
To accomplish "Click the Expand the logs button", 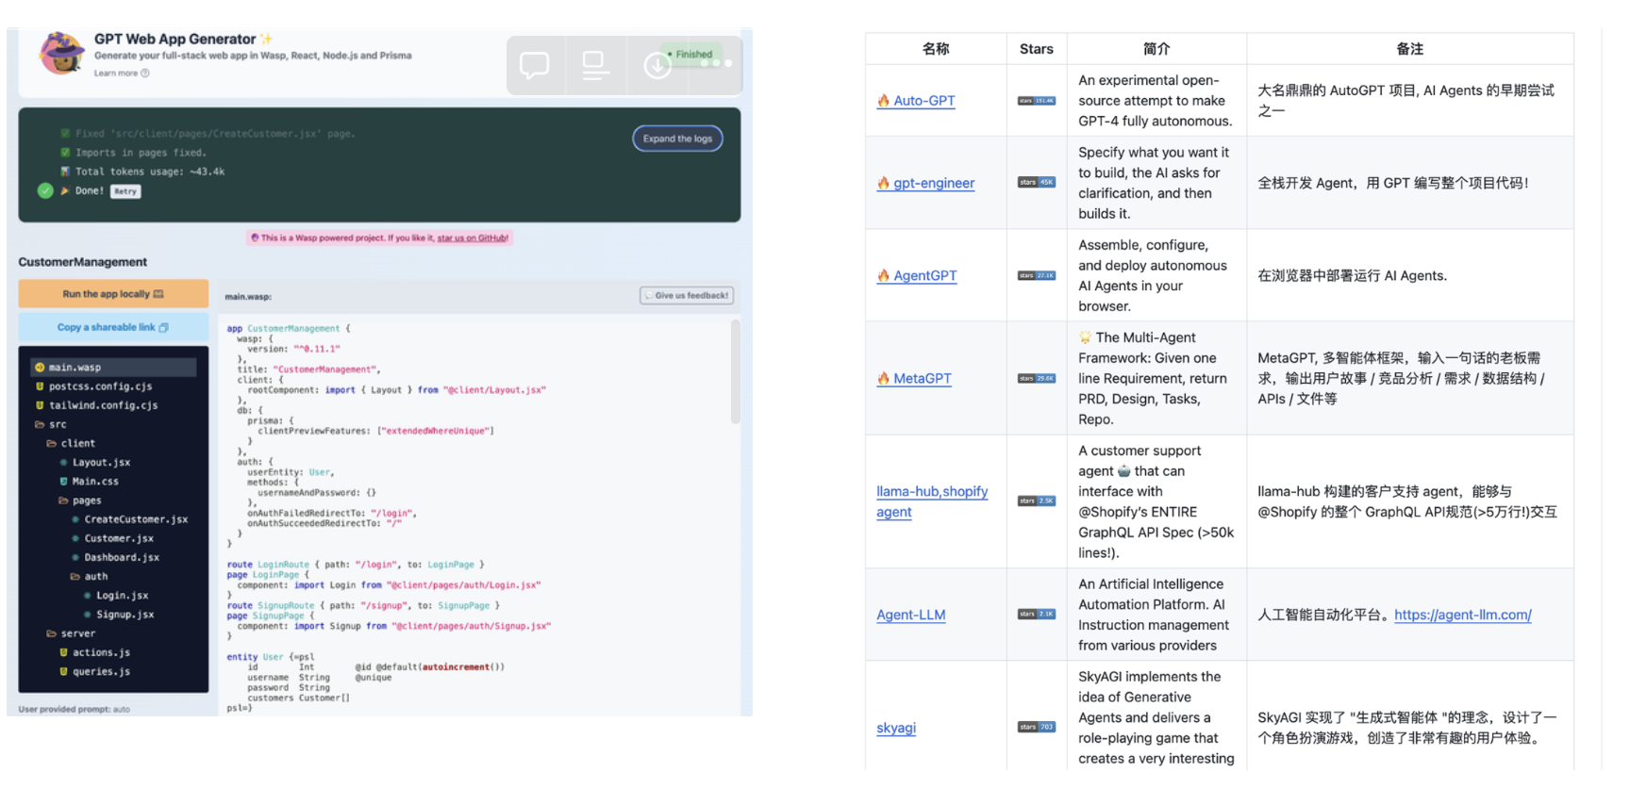I will click(x=677, y=139).
